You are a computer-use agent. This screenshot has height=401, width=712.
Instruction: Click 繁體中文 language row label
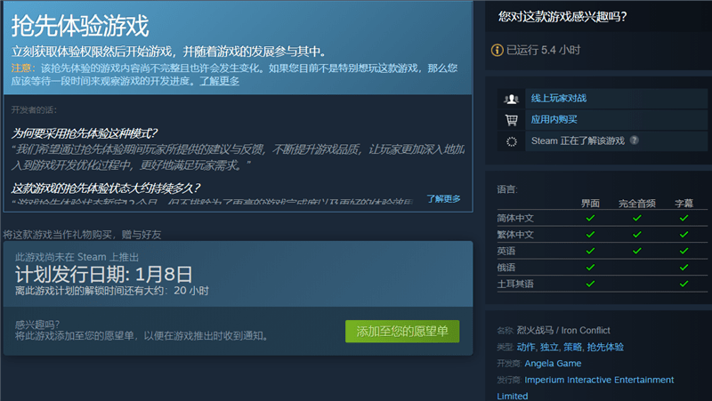pyautogui.click(x=515, y=235)
